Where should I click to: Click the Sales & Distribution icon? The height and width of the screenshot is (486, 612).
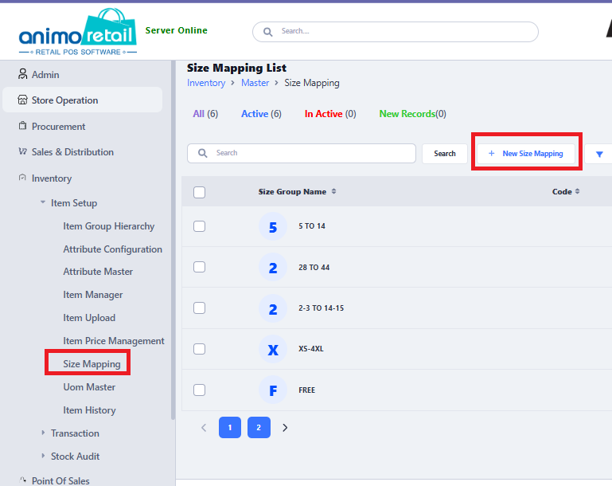pyautogui.click(x=22, y=151)
